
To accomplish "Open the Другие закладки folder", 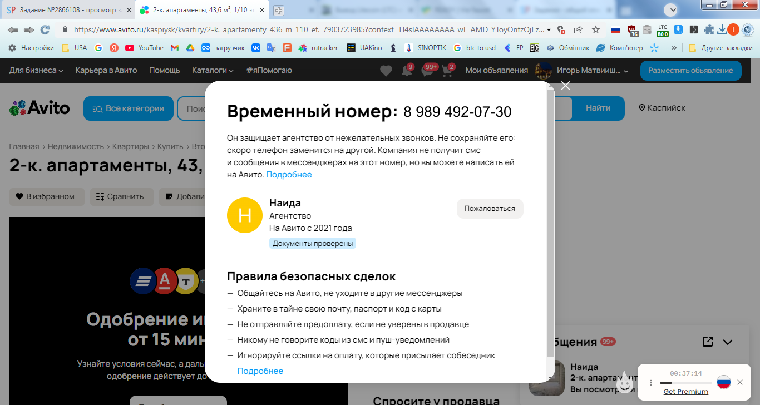I will tap(720, 48).
